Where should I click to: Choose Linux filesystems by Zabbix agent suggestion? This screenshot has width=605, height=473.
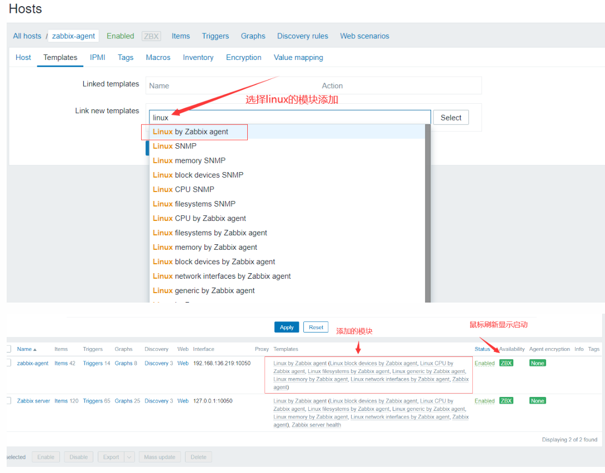287,233
